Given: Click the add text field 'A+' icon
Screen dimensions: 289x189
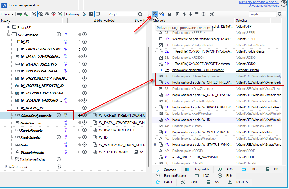Looking at the screenshot, I should click(26, 14).
